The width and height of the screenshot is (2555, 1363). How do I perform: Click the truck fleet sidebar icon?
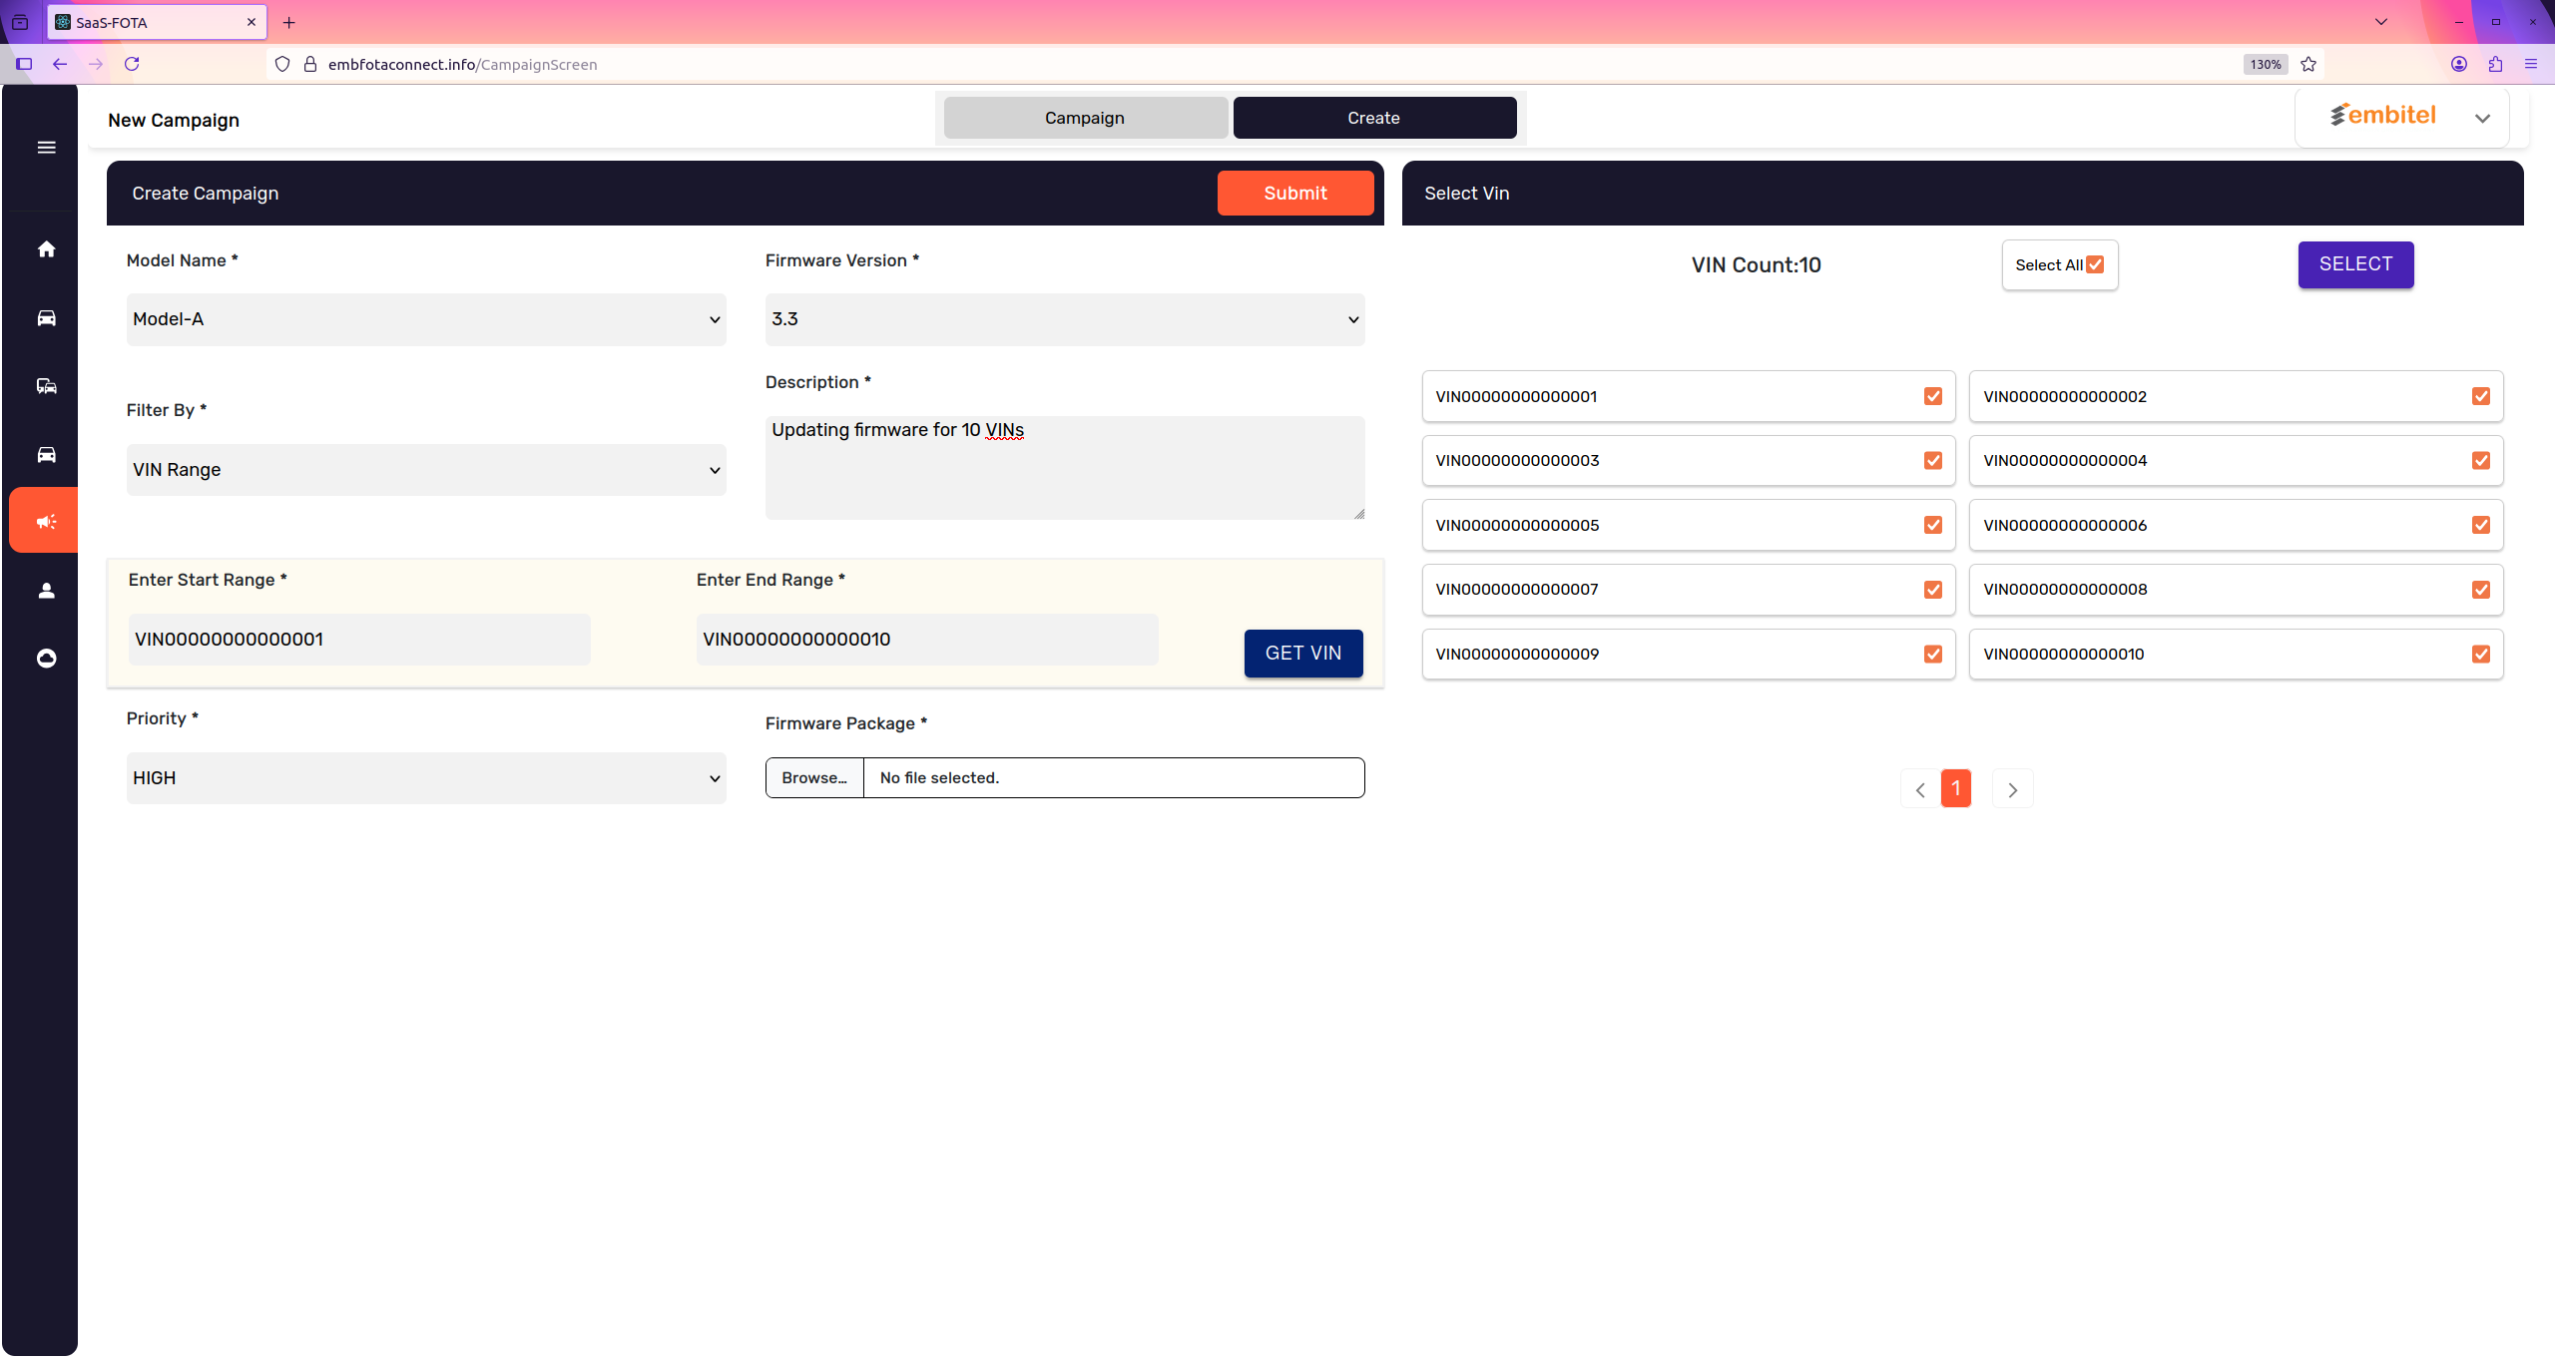pyautogui.click(x=46, y=386)
